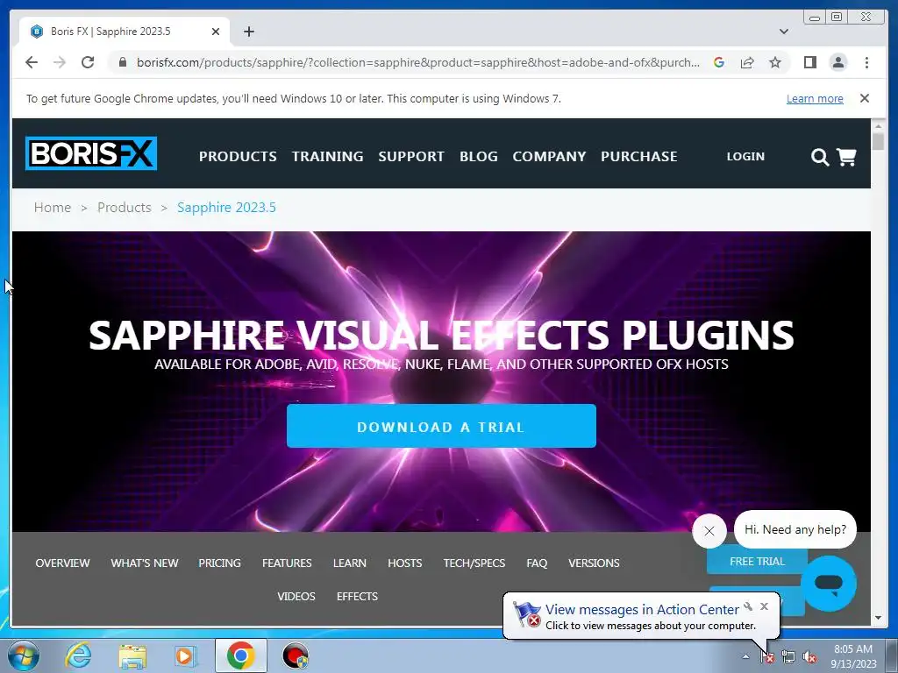Screen dimensions: 898x673
Task: Open the site search magnifier icon
Action: [x=820, y=157]
